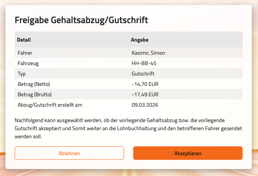Screen dimensions: 258x176
Task: Select the Betrag (Brutto) label
Action: (35, 94)
